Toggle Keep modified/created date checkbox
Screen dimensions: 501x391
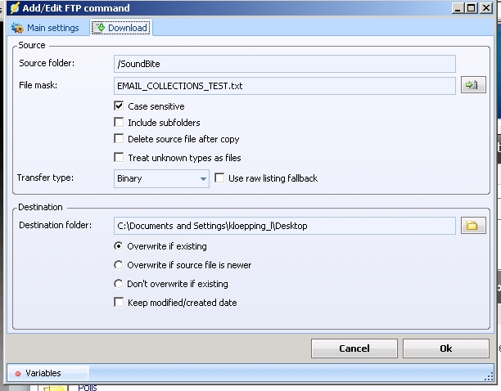coord(120,303)
